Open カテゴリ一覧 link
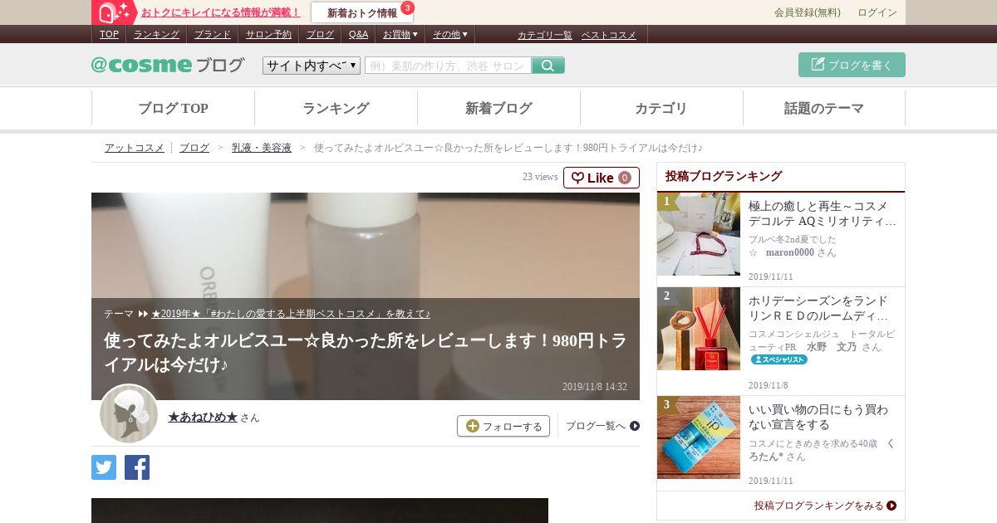Screen dimensions: 997x523 545,35
